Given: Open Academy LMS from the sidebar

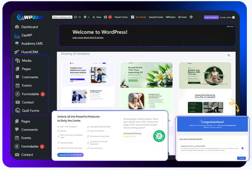Looking at the screenshot, I should click(31, 43).
